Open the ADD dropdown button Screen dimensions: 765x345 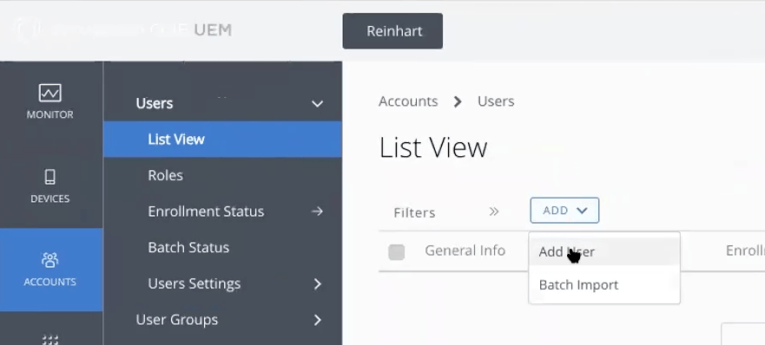pyautogui.click(x=564, y=211)
